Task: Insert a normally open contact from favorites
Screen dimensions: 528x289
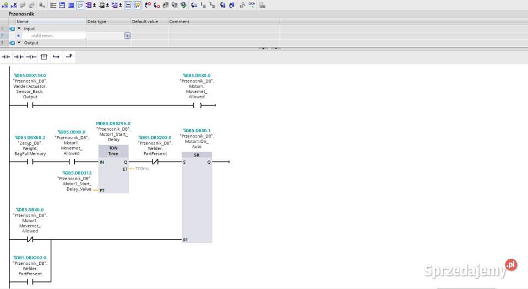Action: [6, 57]
